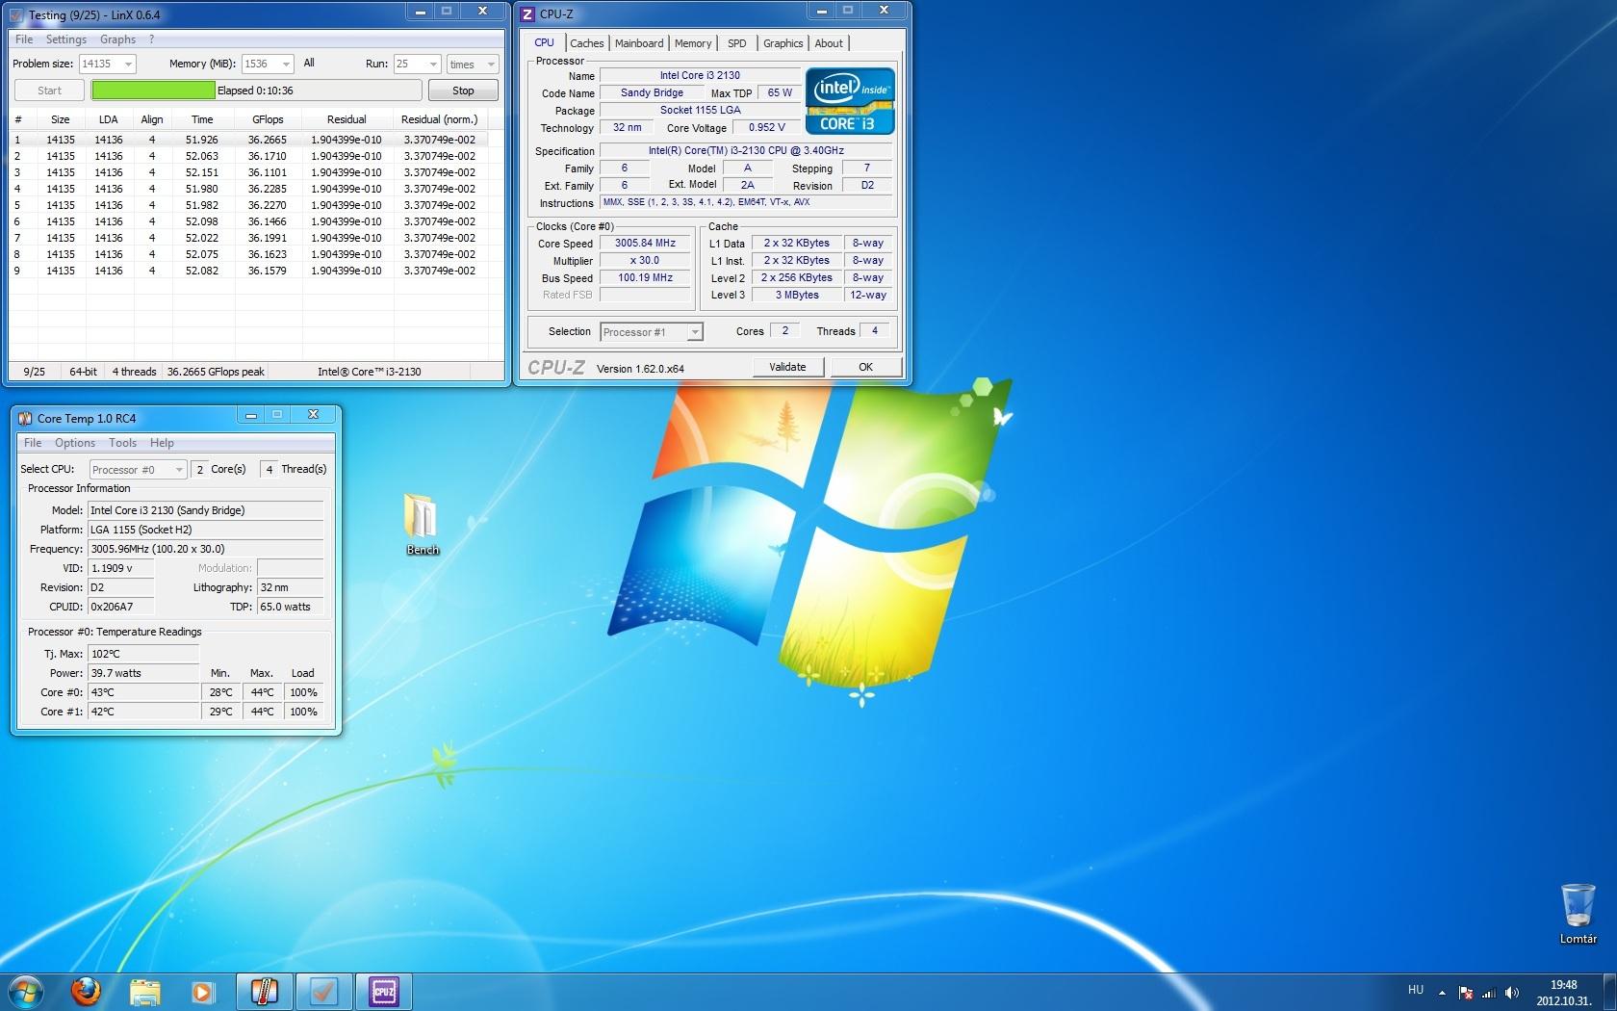Screen dimensions: 1617x1011
Task: Expand Memory (MiB) dropdown in LinX
Action: pos(286,64)
